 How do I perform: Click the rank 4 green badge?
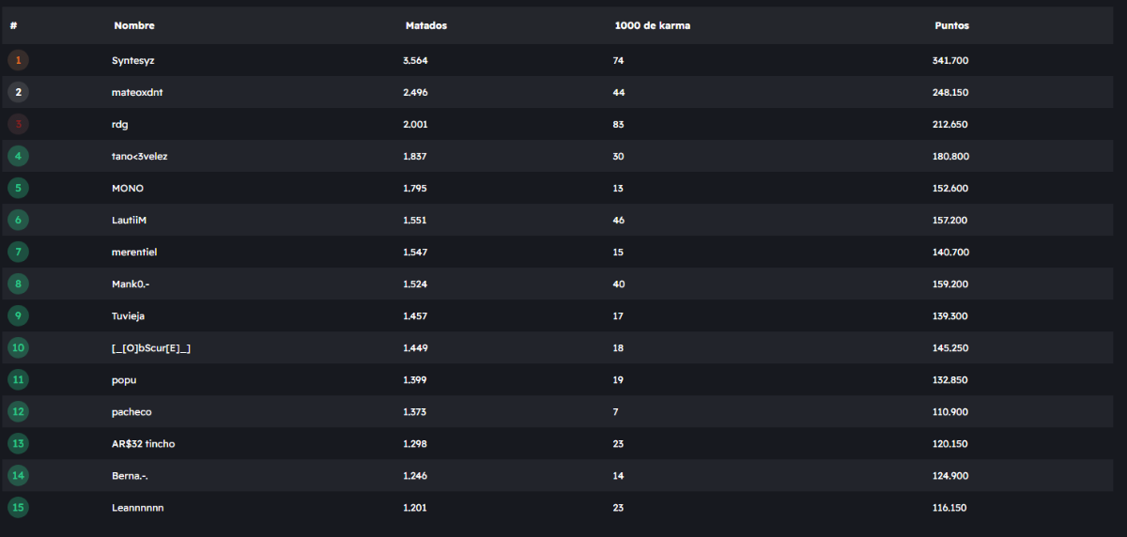click(18, 156)
